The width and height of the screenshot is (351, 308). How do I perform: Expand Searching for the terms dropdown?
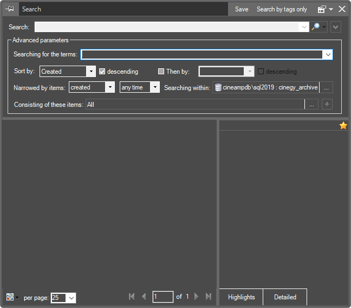point(328,54)
